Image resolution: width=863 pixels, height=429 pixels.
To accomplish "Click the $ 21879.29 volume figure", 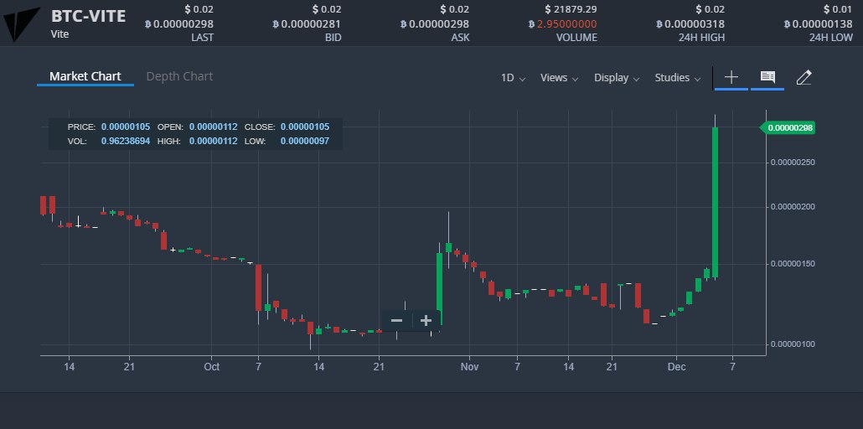I will [571, 9].
